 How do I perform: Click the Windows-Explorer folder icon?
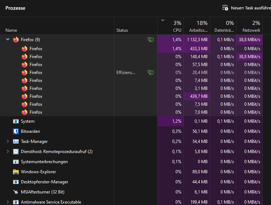coord(16,172)
